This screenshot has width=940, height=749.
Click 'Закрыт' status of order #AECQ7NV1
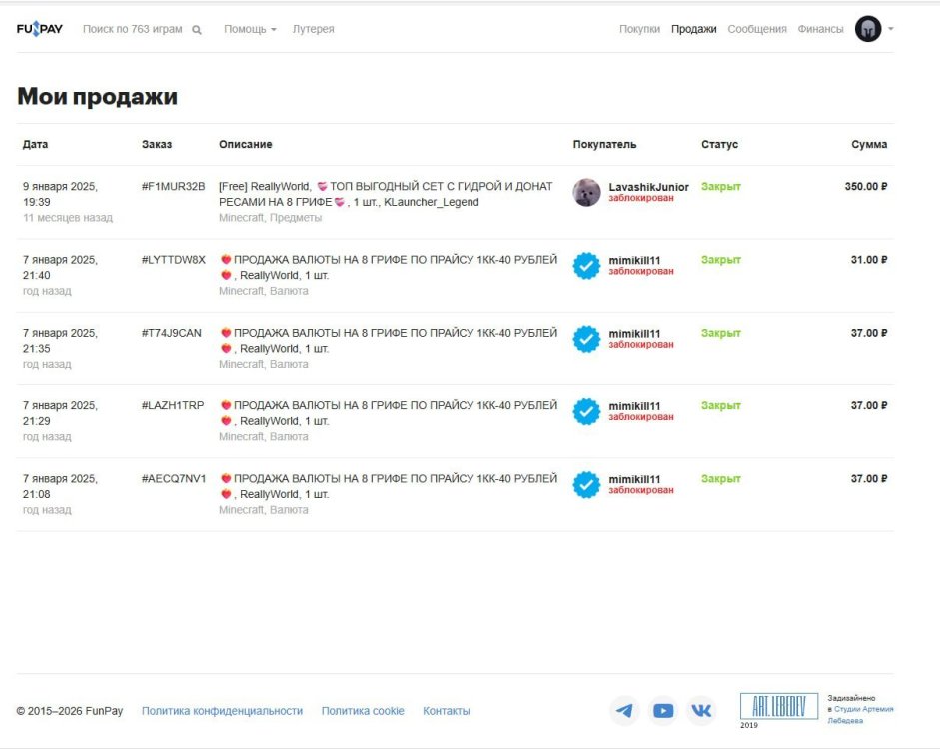(721, 478)
